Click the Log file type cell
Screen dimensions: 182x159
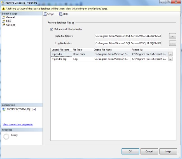pyautogui.click(x=82, y=59)
